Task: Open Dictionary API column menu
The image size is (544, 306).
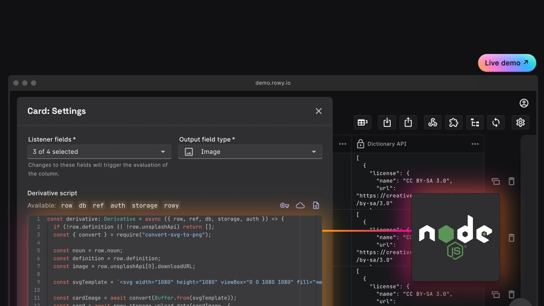Action: (x=475, y=144)
